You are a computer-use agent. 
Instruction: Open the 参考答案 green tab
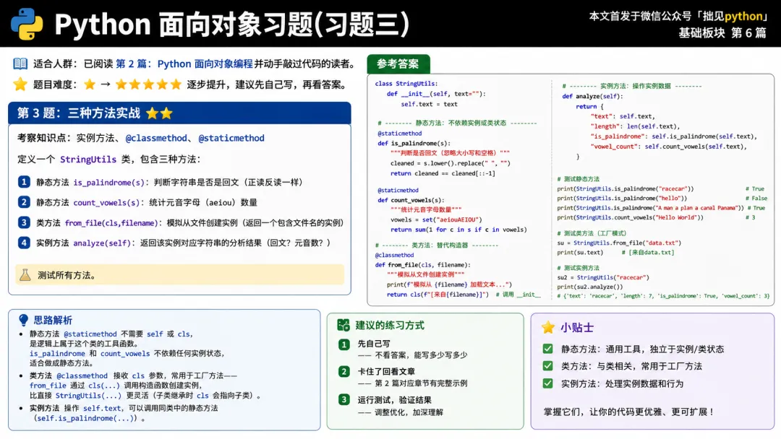pyautogui.click(x=398, y=64)
